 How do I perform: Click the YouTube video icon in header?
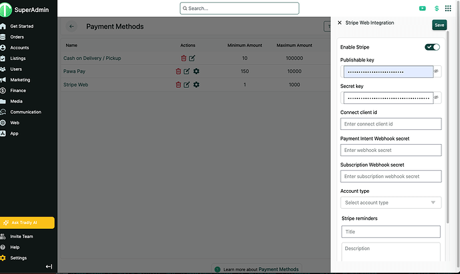(x=423, y=9)
